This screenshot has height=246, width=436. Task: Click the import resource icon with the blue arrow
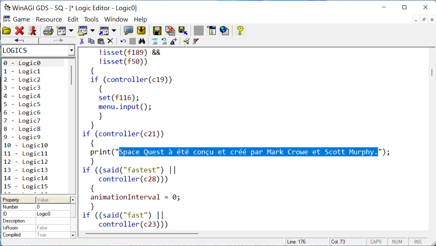point(104,31)
